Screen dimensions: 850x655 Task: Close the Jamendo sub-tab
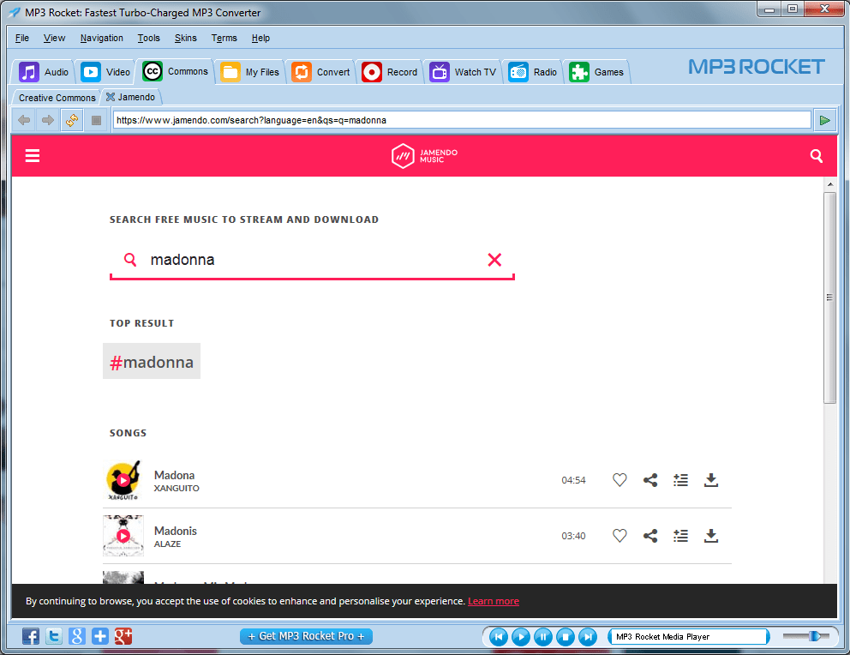tap(111, 97)
